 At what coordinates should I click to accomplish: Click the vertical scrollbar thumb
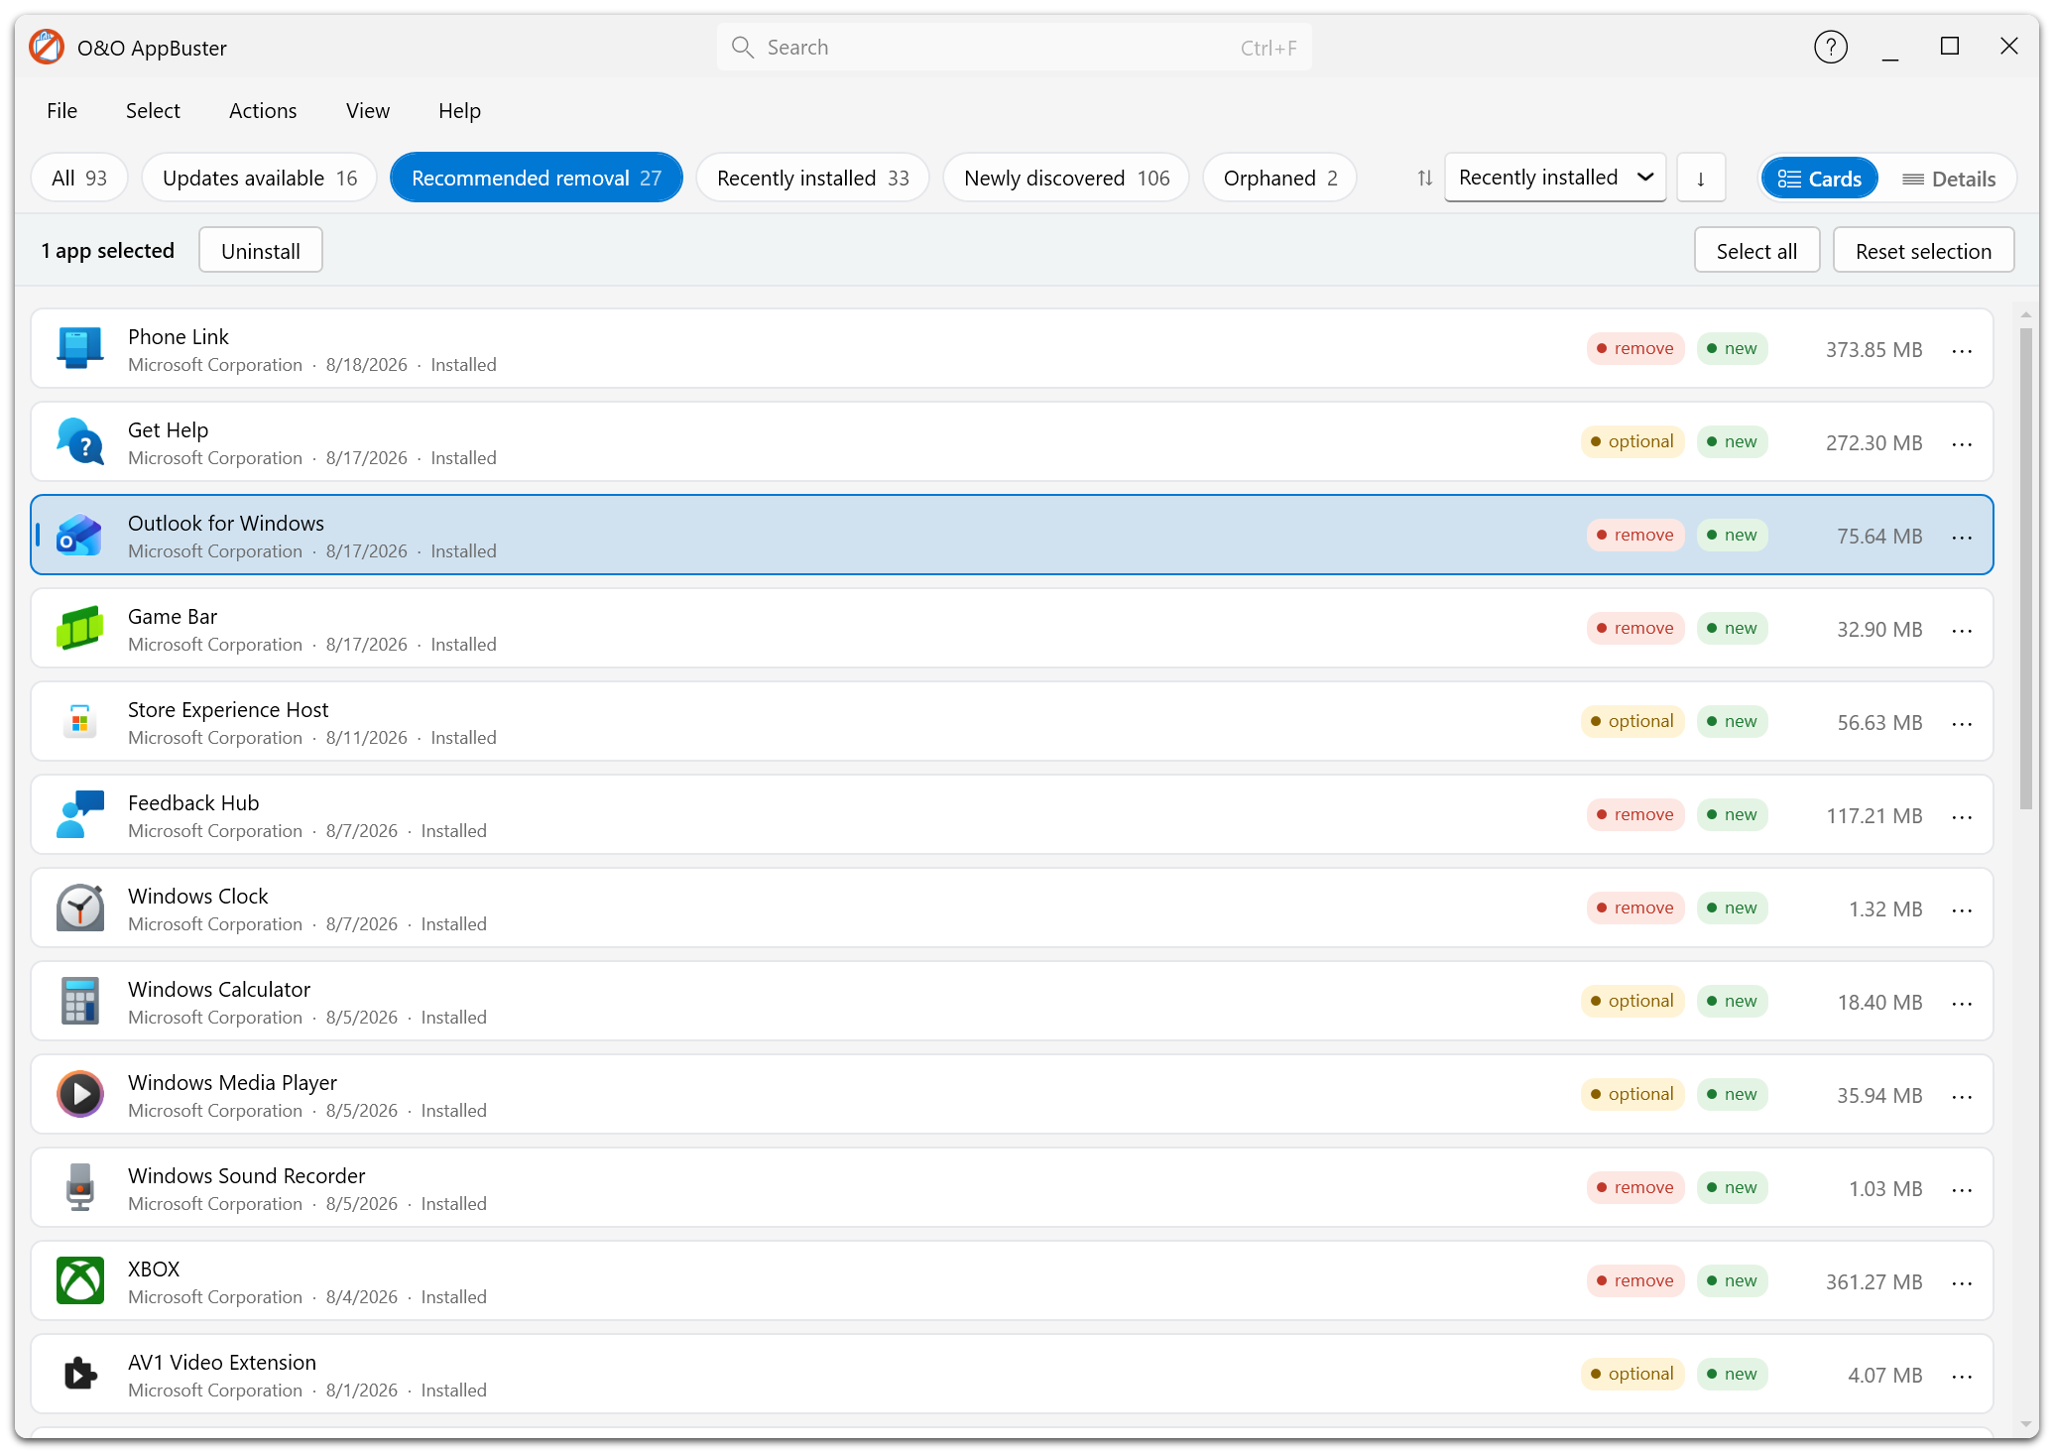2026,567
